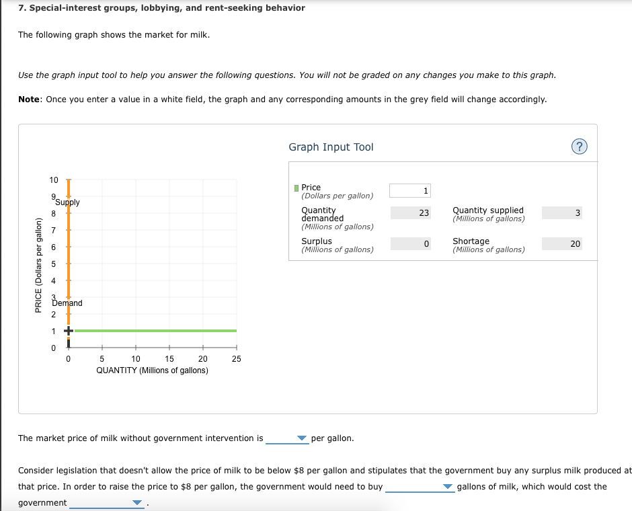The width and height of the screenshot is (632, 511).
Task: Click the Special-interest groups question heading
Action: (x=161, y=7)
